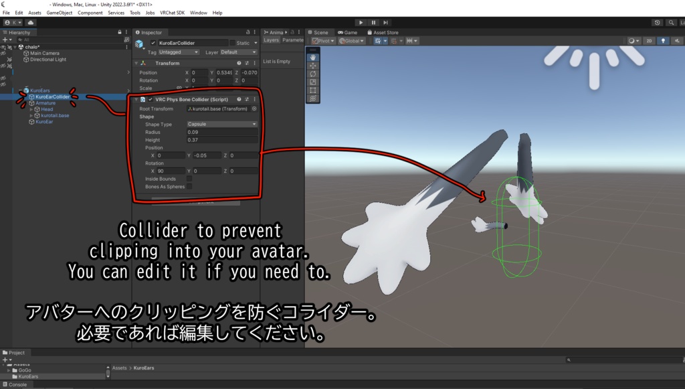
Task: Toggle 2D mode in the Scene view
Action: coord(650,41)
